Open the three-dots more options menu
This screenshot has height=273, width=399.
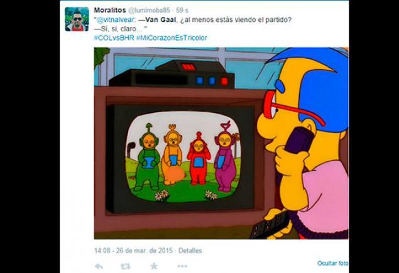pos(182,266)
